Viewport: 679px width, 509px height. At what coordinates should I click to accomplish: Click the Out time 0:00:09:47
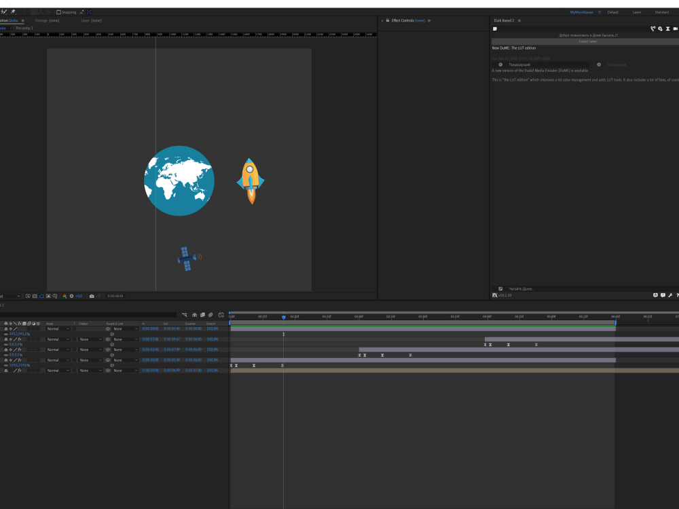click(172, 339)
